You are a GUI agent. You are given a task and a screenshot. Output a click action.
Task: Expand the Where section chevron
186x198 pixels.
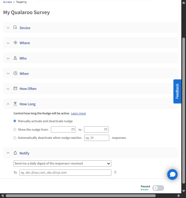coord(8,43)
